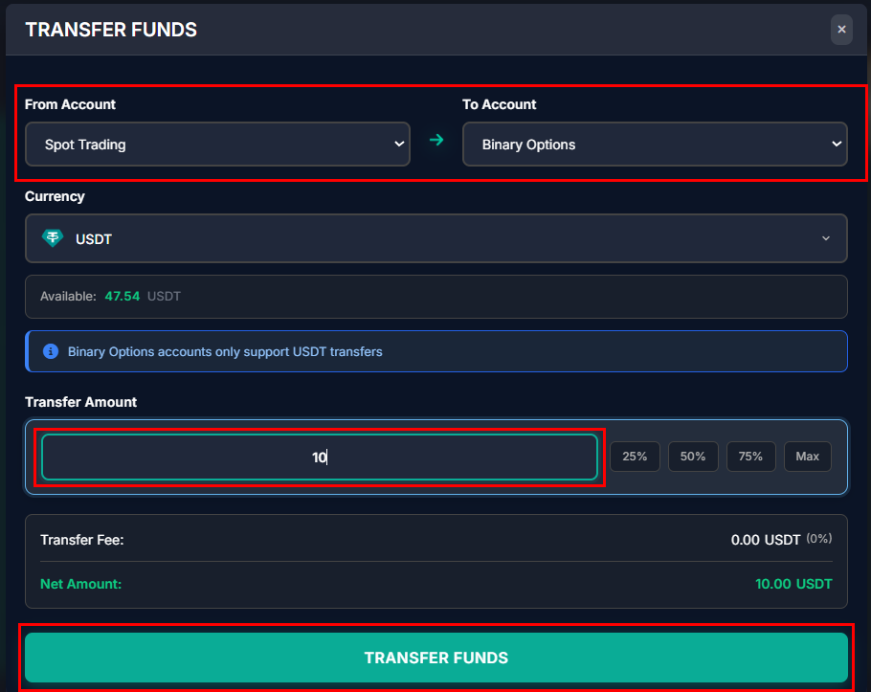Focus the Transfer Amount input field
The width and height of the screenshot is (871, 692).
coord(320,458)
